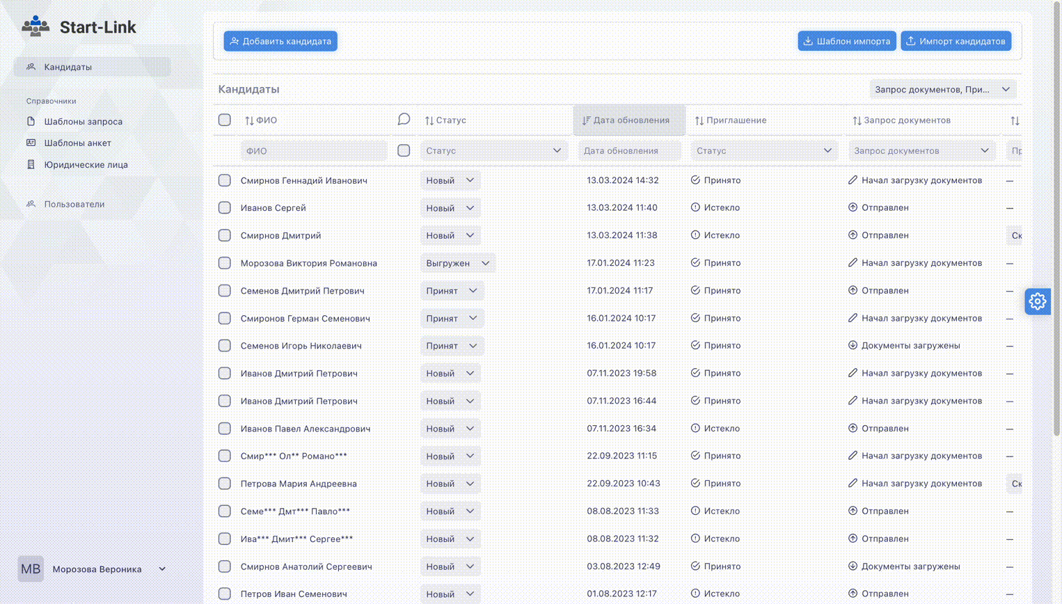Screen dimensions: 1062x604
Task: Click download icon for Смирнов Анатолий Сергеевич documents
Action: pos(853,566)
